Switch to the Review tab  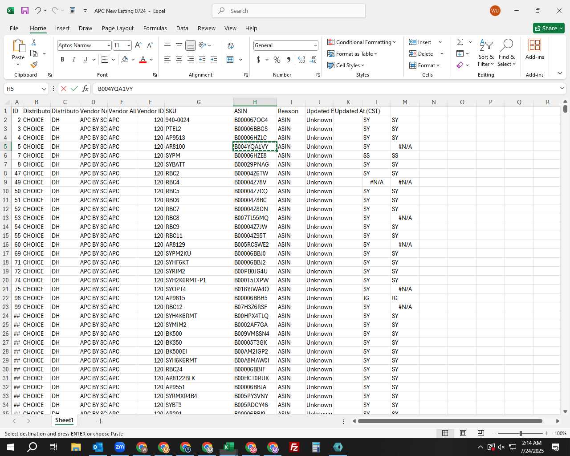pyautogui.click(x=207, y=28)
